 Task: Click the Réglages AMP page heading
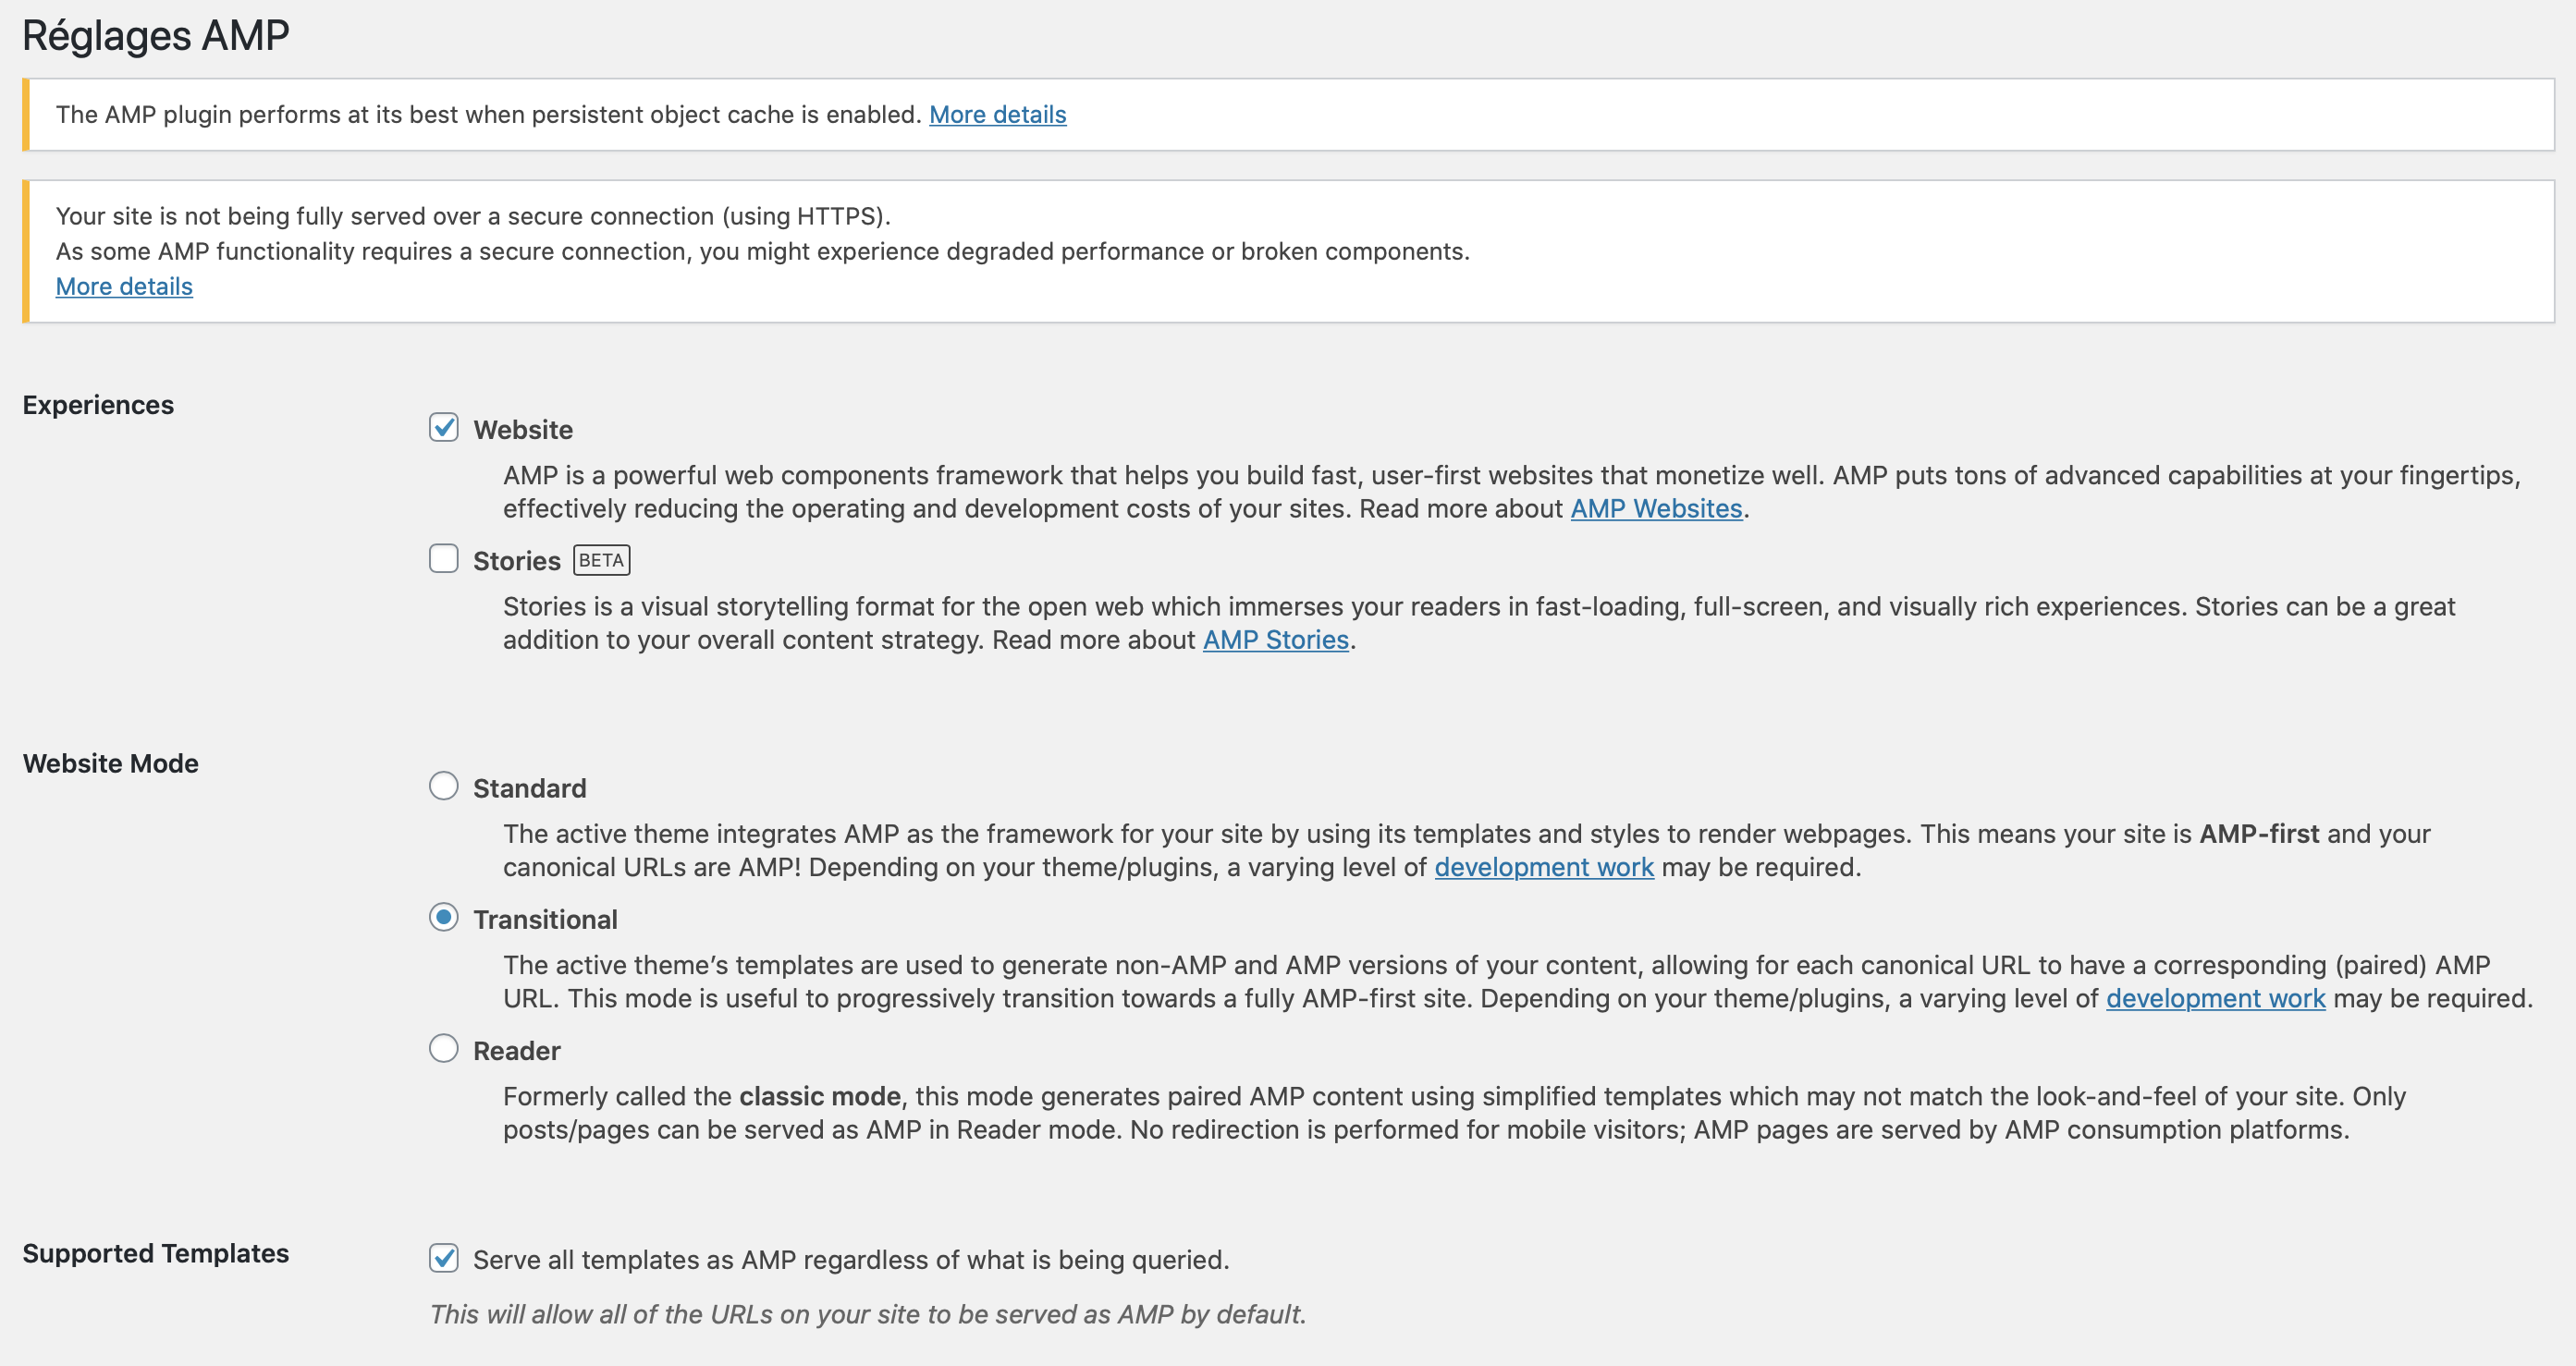156,36
